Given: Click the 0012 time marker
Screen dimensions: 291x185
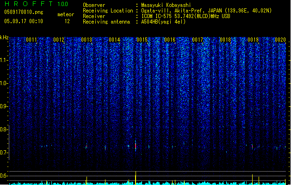Looking at the screenshot, I should (59, 40).
